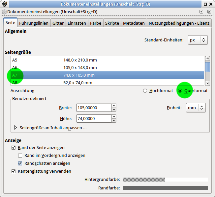The image size is (215, 197).
Task: Open the Gitter tab
Action: tap(58, 23)
